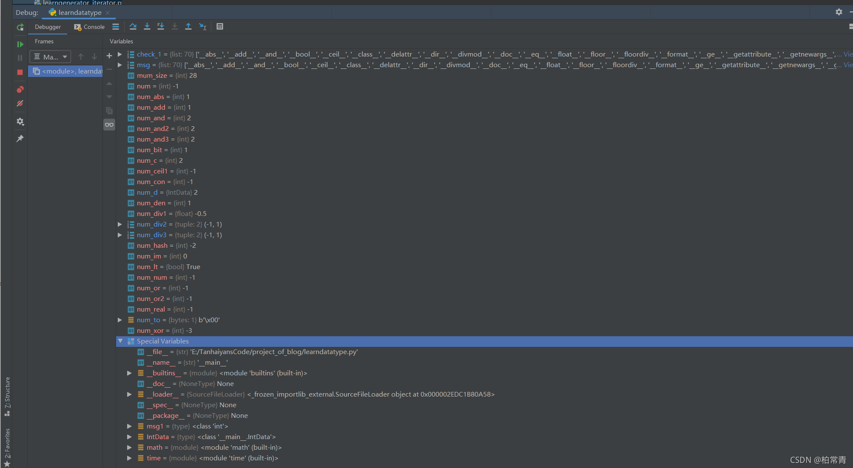
Task: Close the learndatatype debug tab
Action: [108, 13]
